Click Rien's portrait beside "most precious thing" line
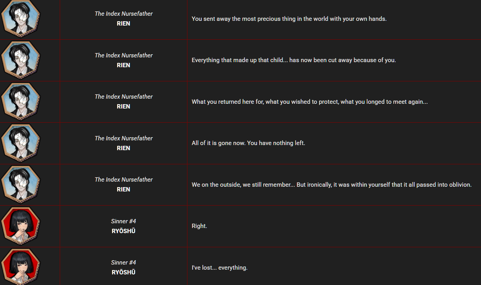Viewport: 481px width, 285px height. 21,18
